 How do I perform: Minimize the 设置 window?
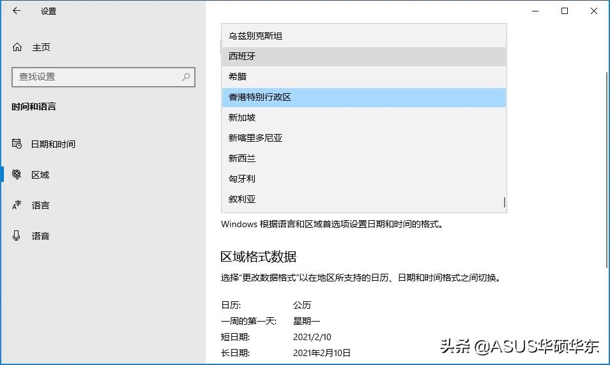(x=535, y=11)
